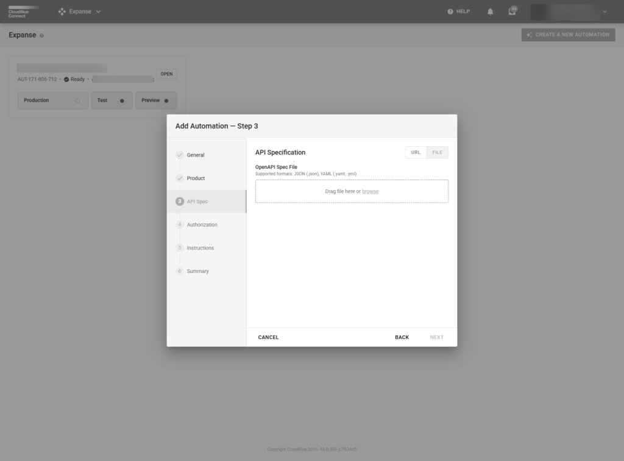Switch API Specification source to FILE
Image resolution: width=624 pixels, height=461 pixels.
437,152
